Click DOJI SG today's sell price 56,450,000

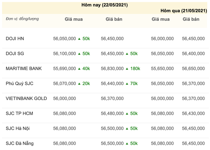112,54
